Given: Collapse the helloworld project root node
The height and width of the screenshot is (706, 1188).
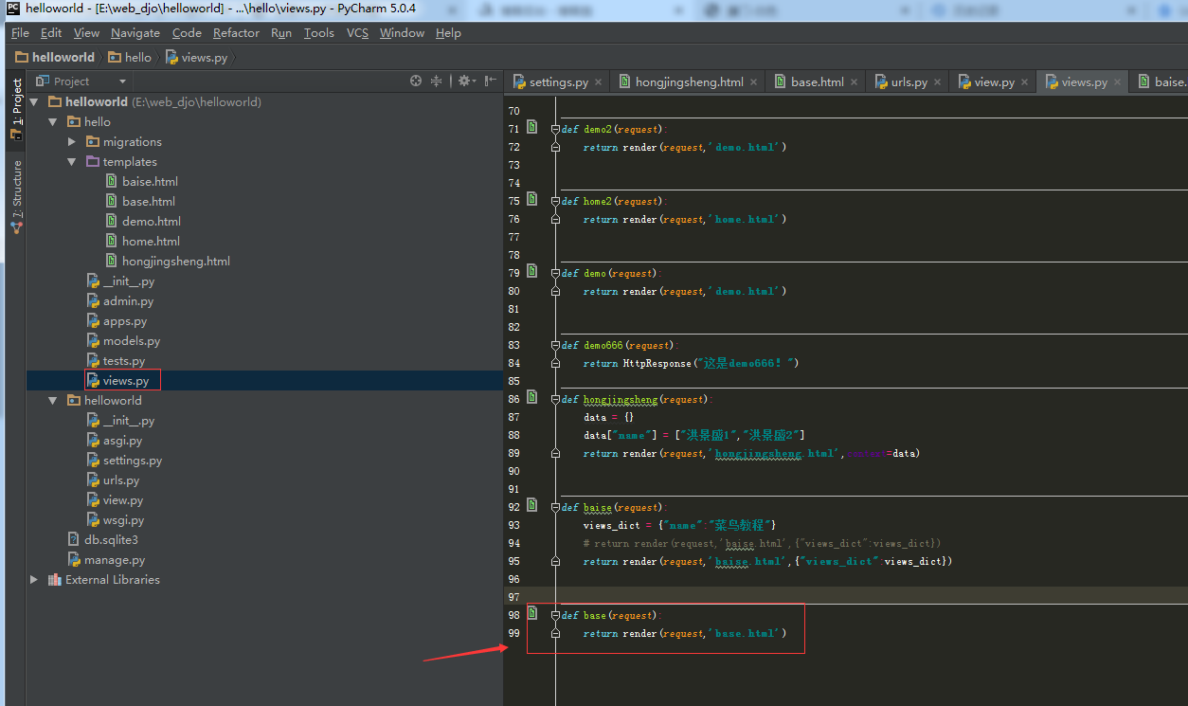Looking at the screenshot, I should click(x=34, y=101).
